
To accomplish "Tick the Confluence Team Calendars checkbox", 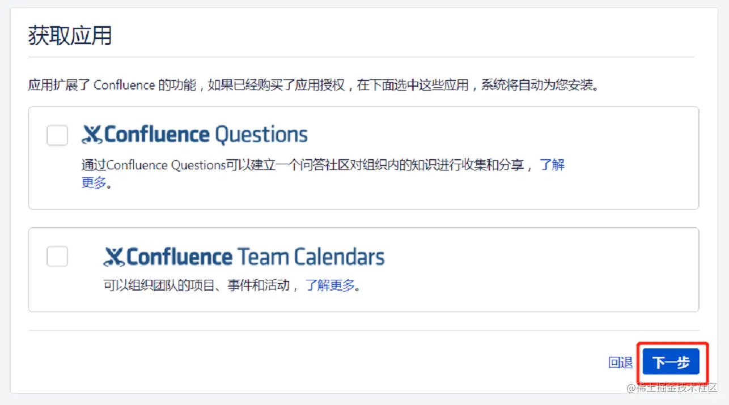I will click(x=57, y=257).
